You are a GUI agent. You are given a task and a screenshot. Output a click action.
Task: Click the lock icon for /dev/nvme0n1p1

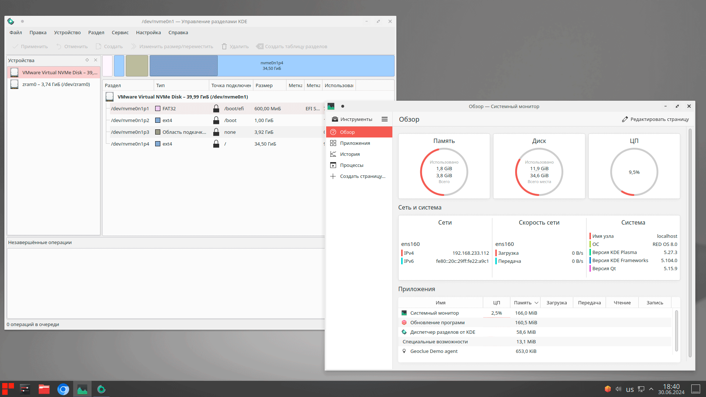pyautogui.click(x=216, y=108)
